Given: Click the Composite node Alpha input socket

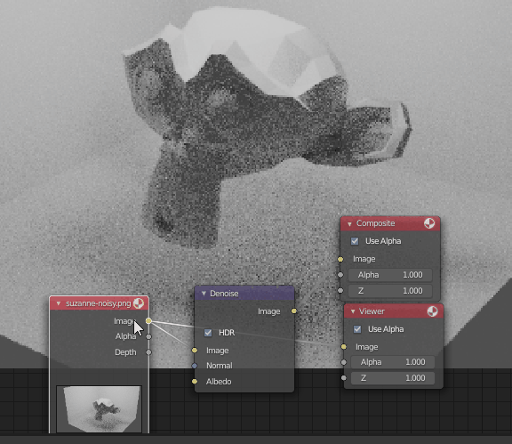Looking at the screenshot, I should click(340, 275).
